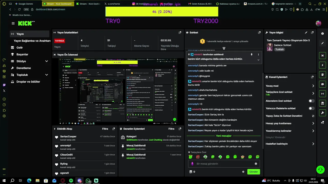
Task: Pop out the Denetim Eylemleri panel
Action: (x=180, y=129)
